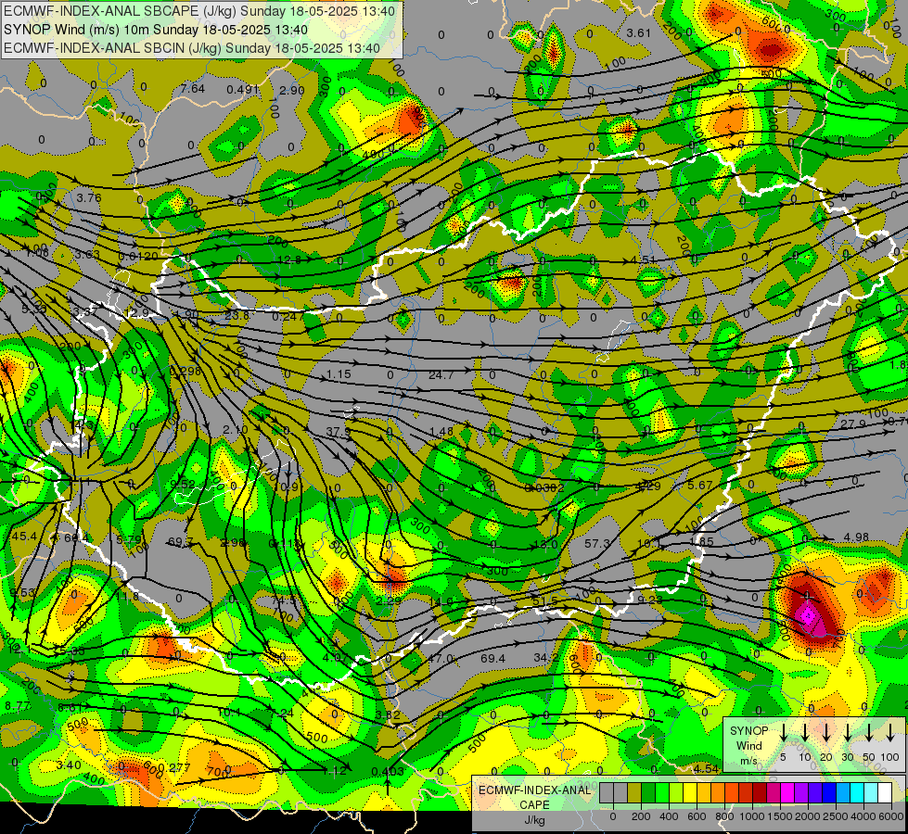Click the '4000' tick label on CAPE scale
This screenshot has width=908, height=834.
click(x=863, y=816)
